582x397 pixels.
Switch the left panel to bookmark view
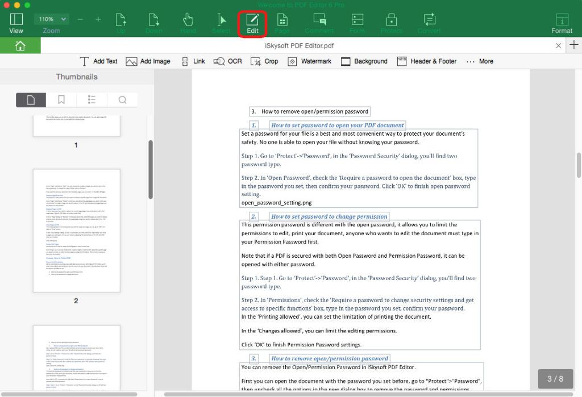pos(61,99)
